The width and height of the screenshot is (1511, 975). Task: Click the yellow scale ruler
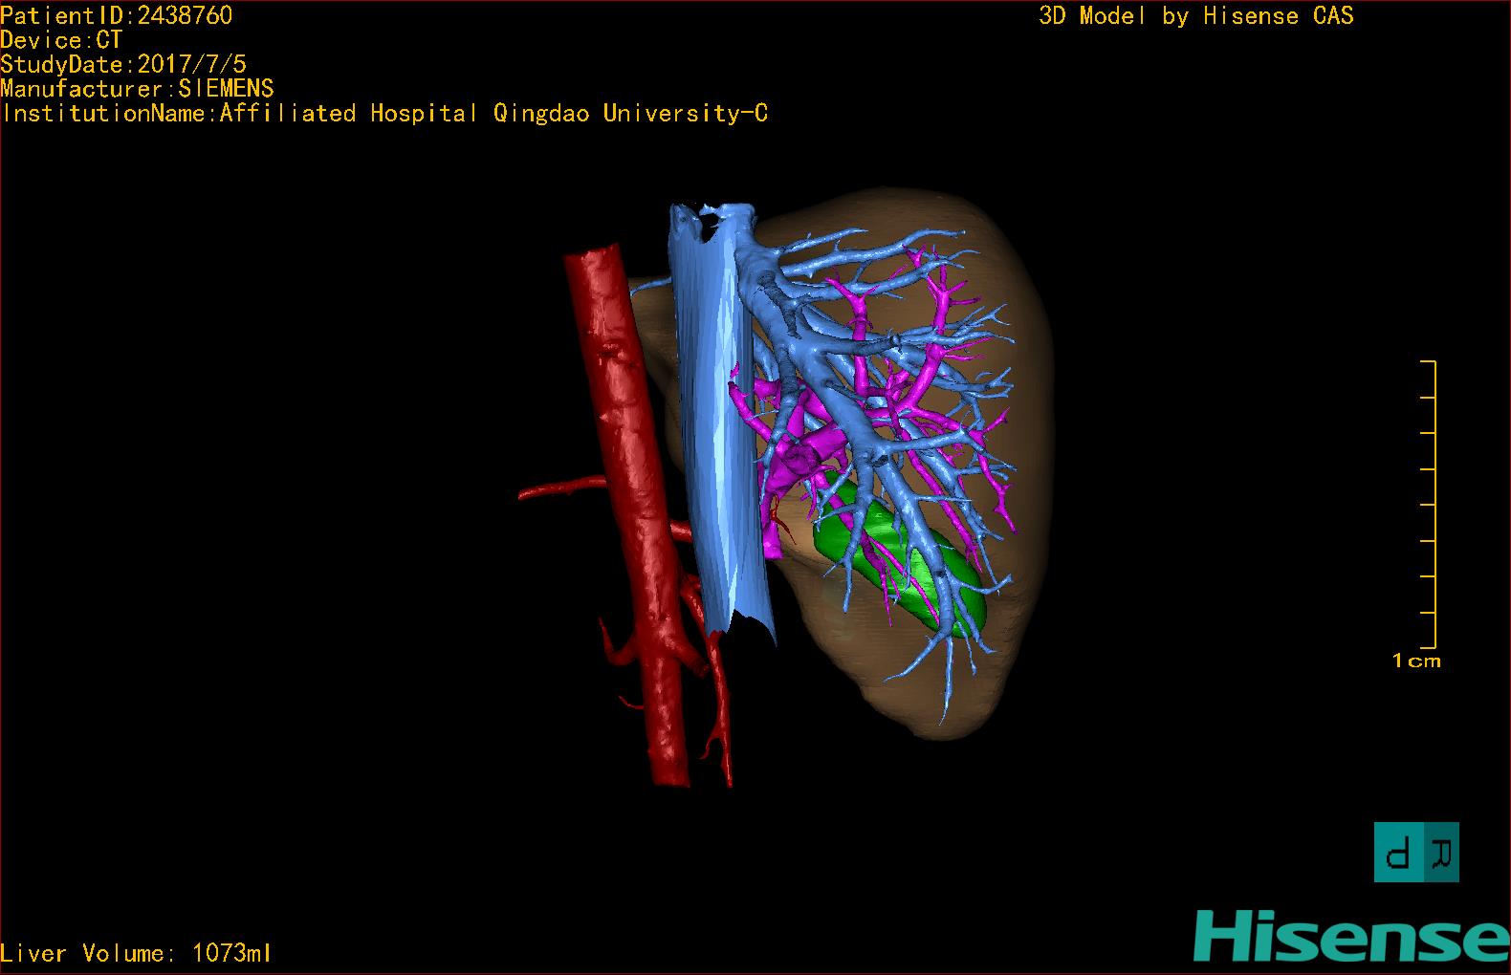(1429, 505)
